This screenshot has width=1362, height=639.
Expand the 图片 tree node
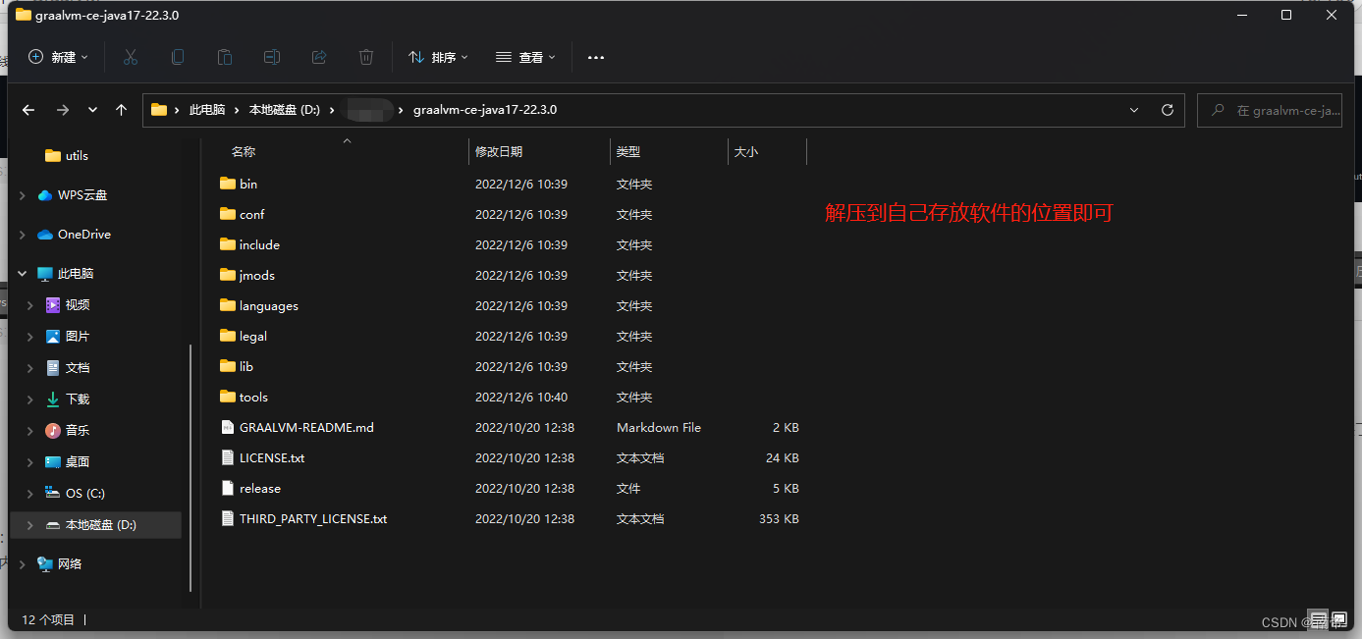click(x=30, y=337)
